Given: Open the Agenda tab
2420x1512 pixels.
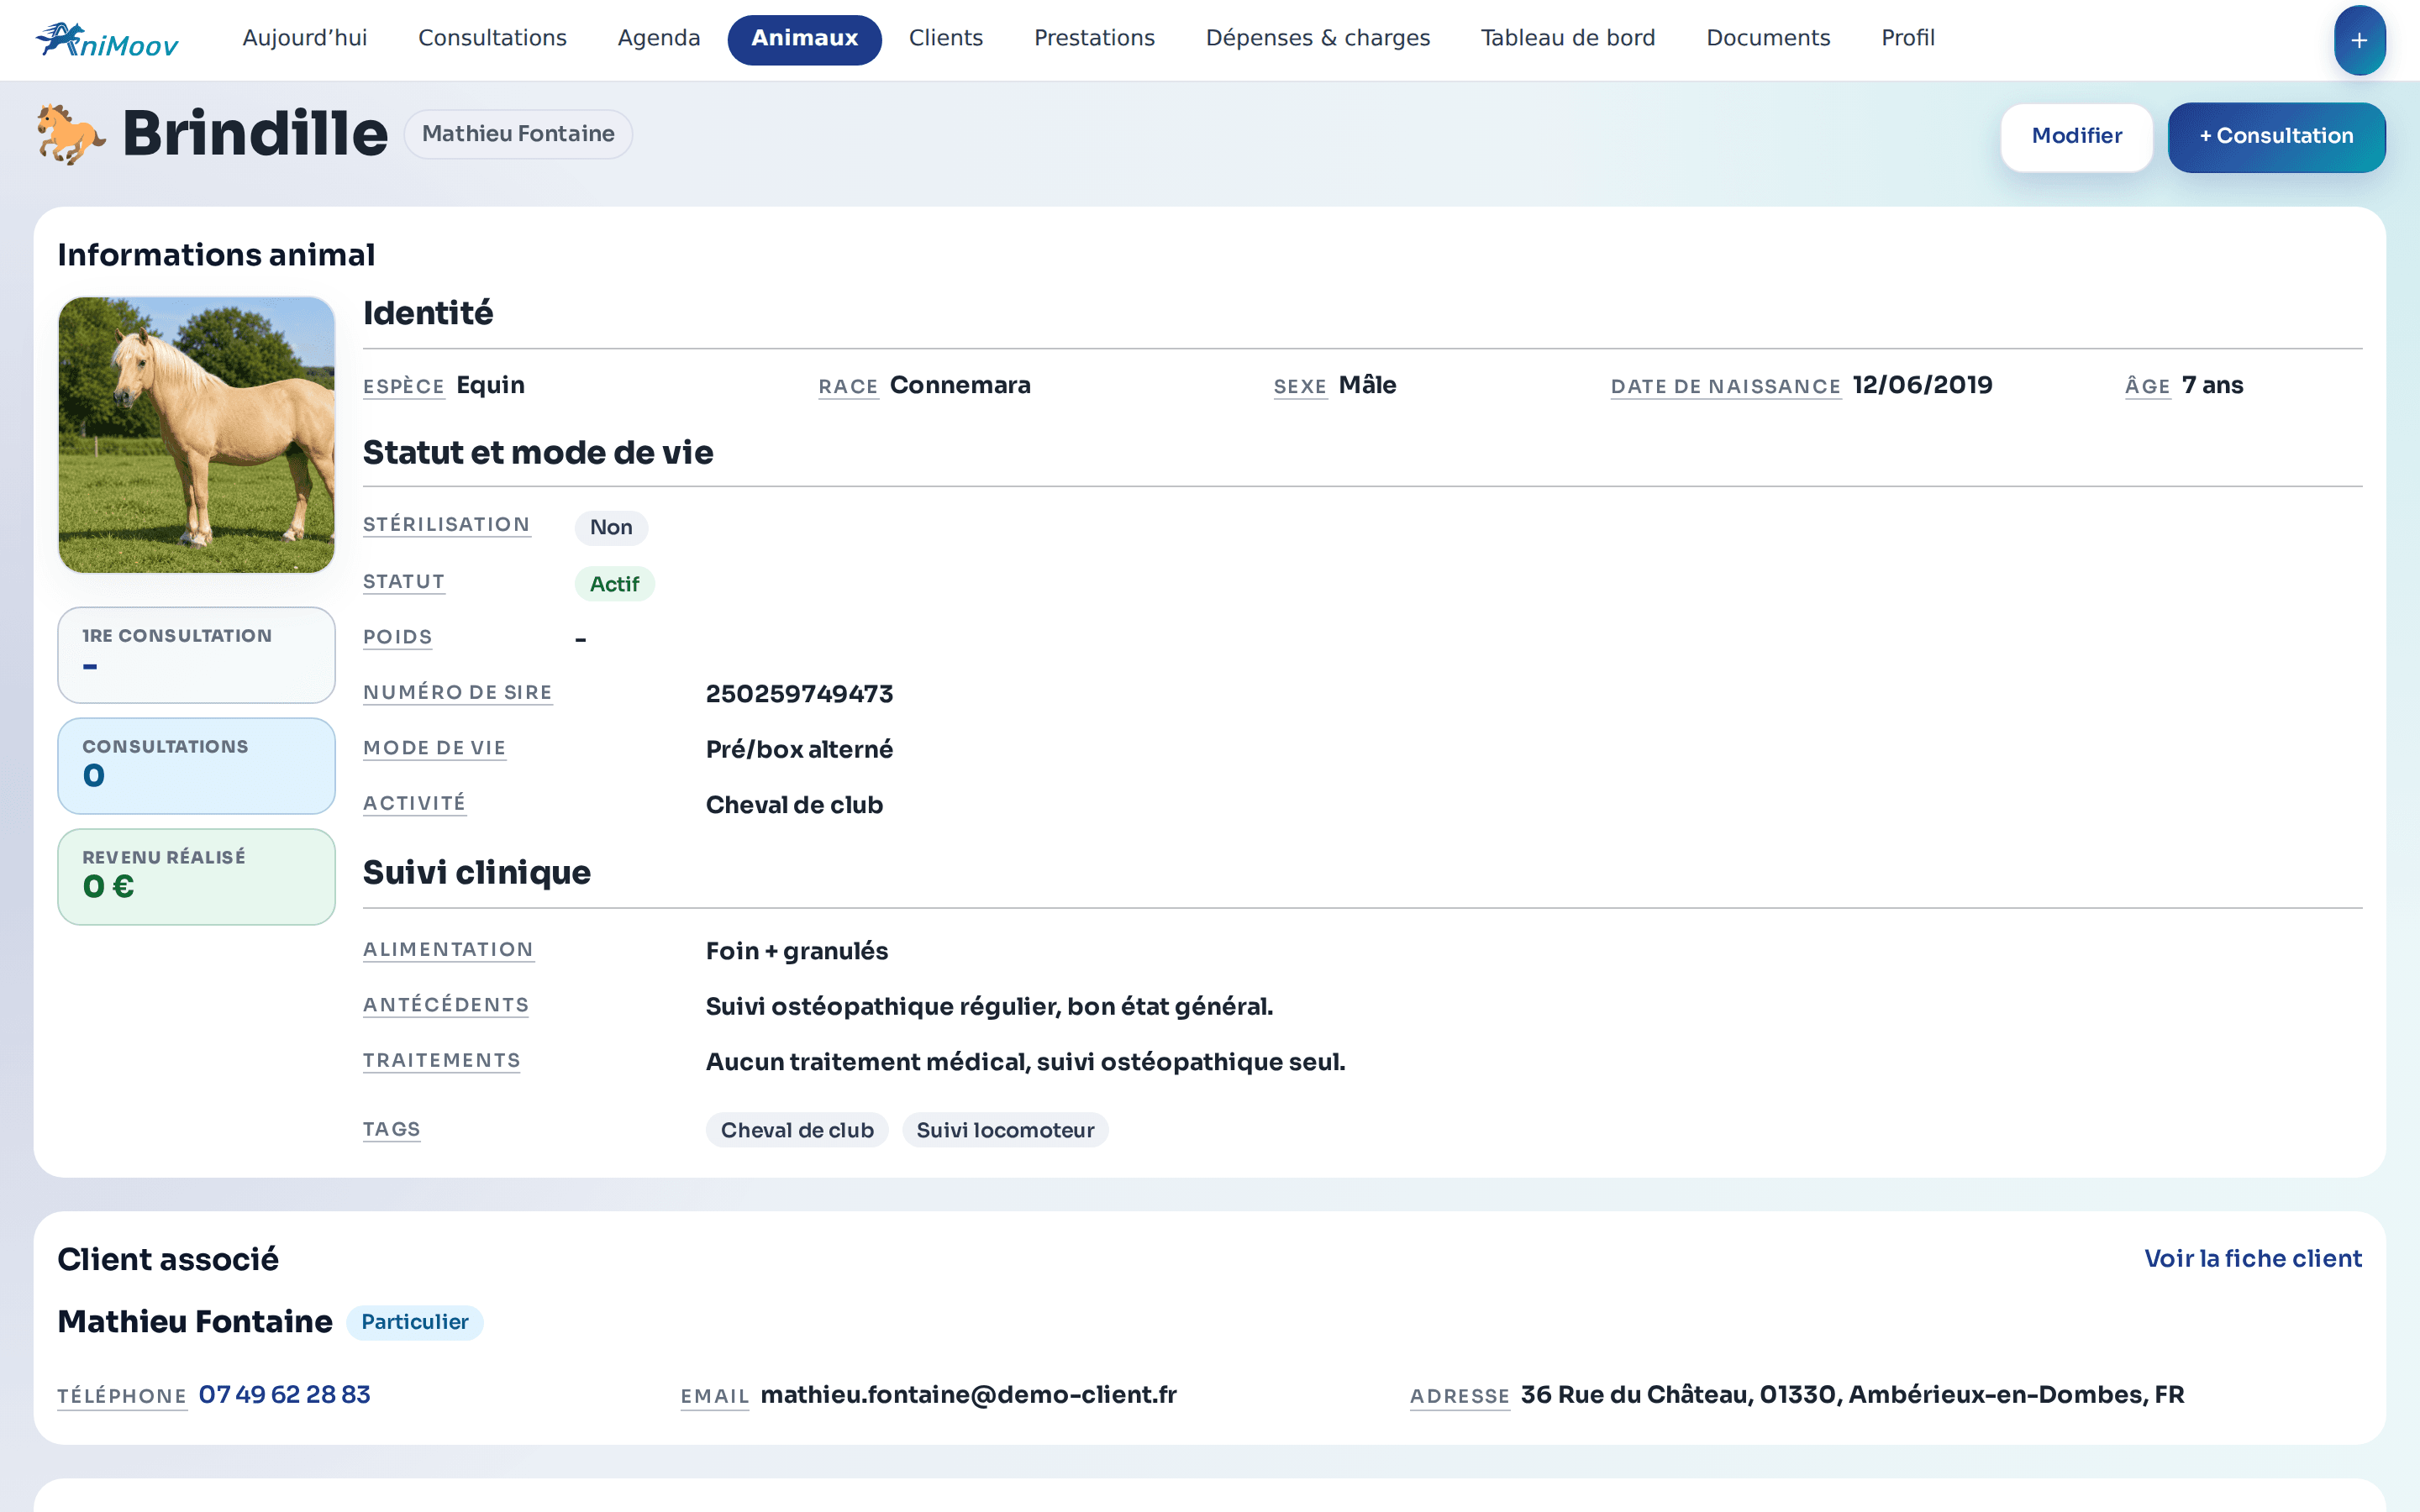Looking at the screenshot, I should point(659,38).
